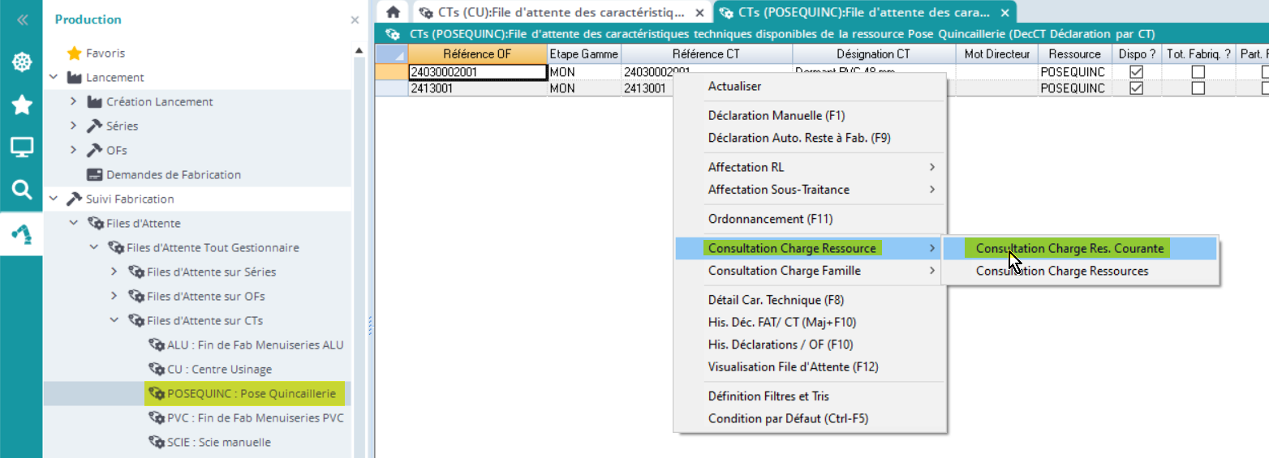Open PVC : Fin de Fab Menuiseries PVC
1269x458 pixels.
(255, 418)
